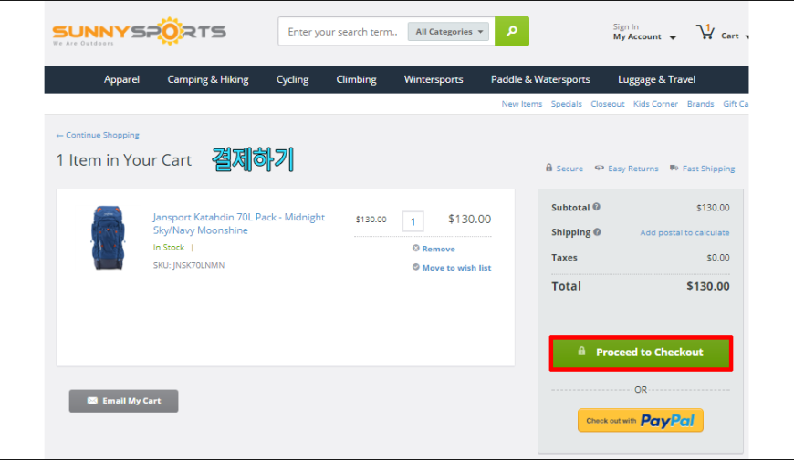Click the Secure link text
Image resolution: width=794 pixels, height=460 pixels.
point(569,169)
